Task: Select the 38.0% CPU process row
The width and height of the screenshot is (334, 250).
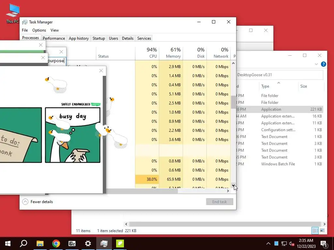Action: (168, 179)
